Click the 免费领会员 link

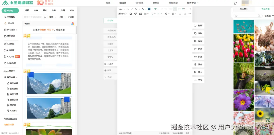tap(9, 125)
